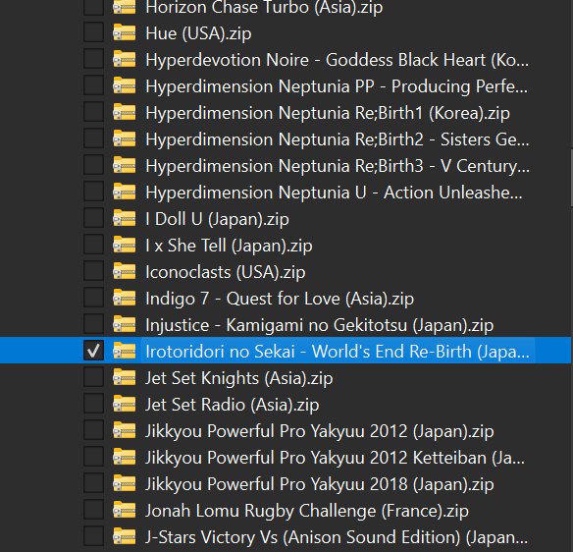Select Jonah Lomu Rugby Challenge (France).zip name
Viewport: 573px width, 552px height.
tap(307, 511)
